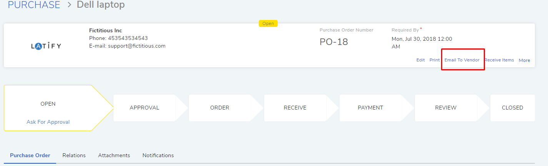Click Ask For Approval link
The width and height of the screenshot is (548, 166).
click(x=48, y=122)
